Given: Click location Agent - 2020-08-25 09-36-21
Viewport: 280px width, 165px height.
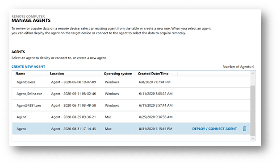Looking at the screenshot, I should (73, 117).
